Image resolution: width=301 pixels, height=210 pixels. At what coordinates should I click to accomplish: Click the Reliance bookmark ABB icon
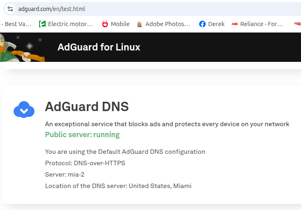(x=235, y=24)
